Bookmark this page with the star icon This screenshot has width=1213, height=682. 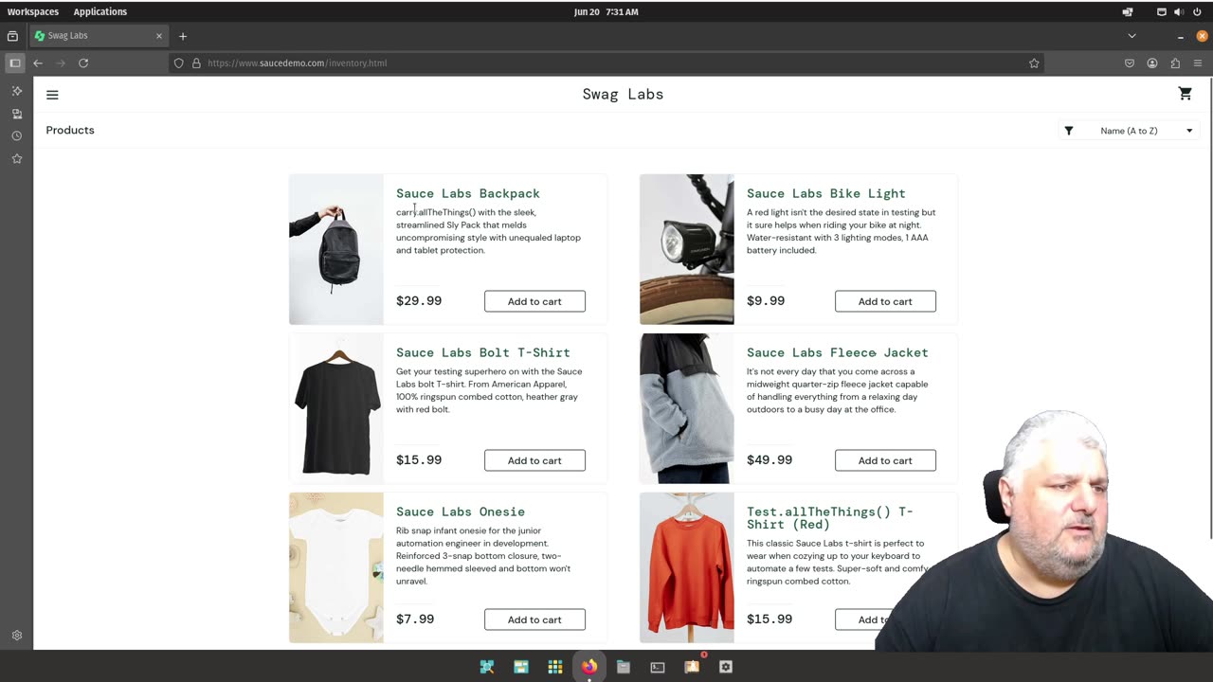1034,63
